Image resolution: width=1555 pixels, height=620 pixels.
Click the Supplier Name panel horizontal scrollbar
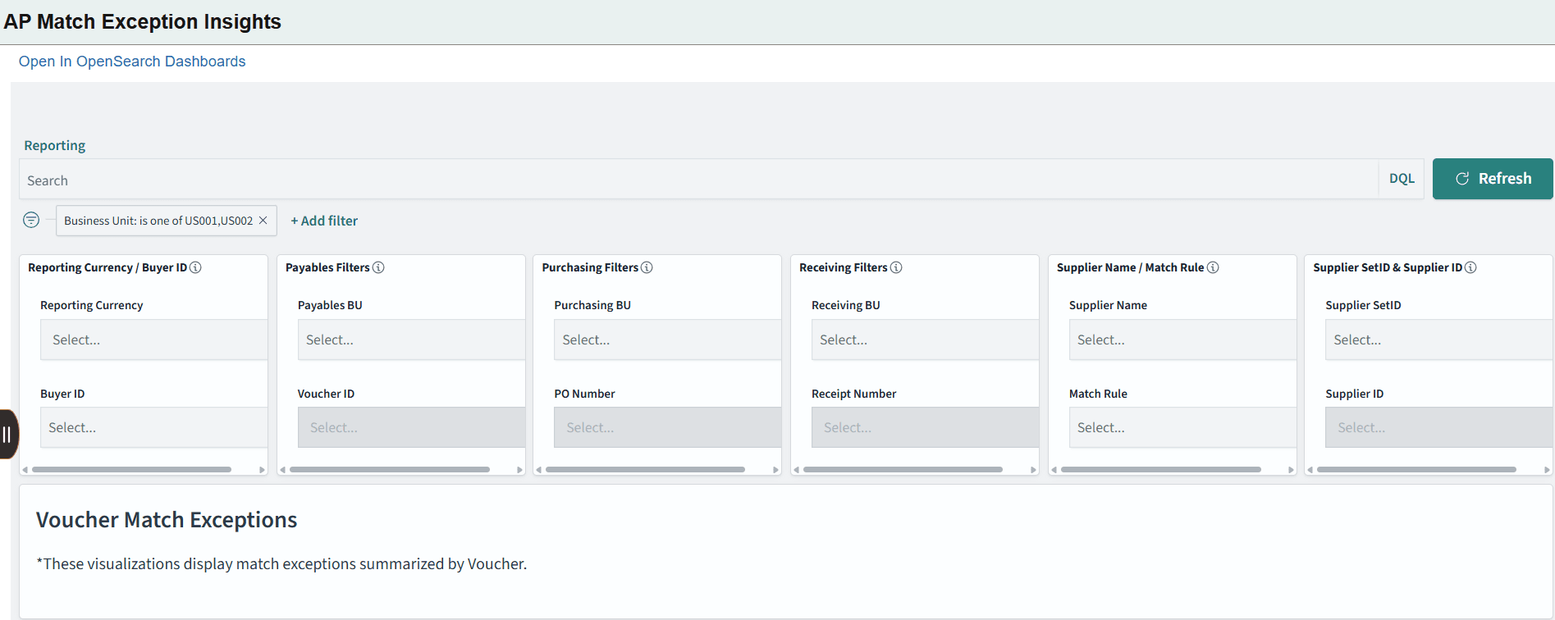pyautogui.click(x=1160, y=469)
